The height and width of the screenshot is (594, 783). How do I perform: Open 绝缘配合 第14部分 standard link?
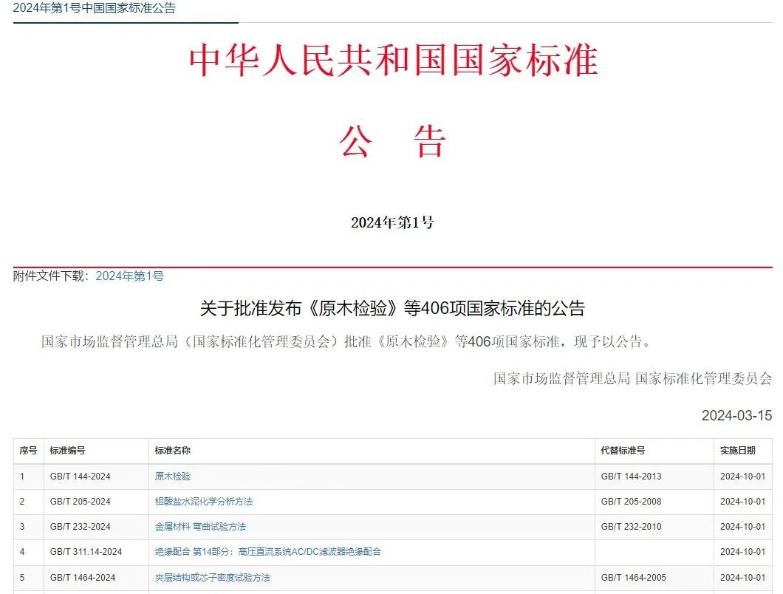(x=267, y=552)
